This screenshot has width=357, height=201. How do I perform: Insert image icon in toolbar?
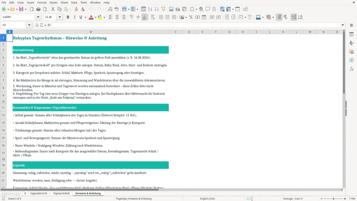(x=171, y=9)
